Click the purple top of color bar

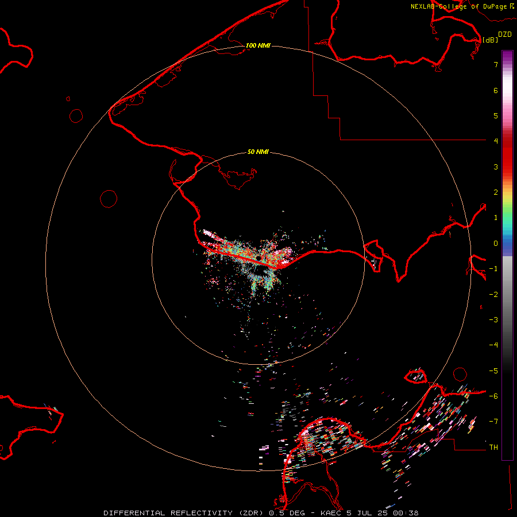(507, 56)
